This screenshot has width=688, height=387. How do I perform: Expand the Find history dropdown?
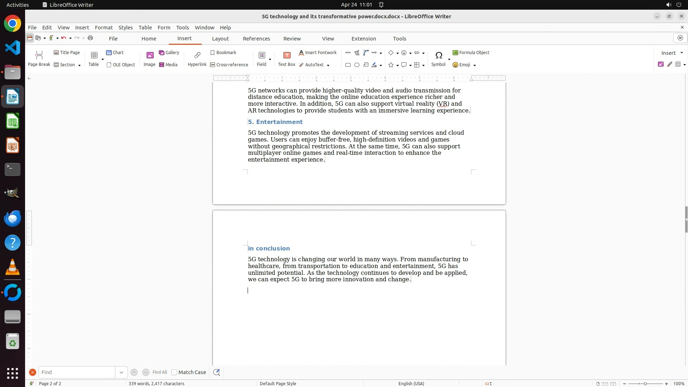[121, 372]
